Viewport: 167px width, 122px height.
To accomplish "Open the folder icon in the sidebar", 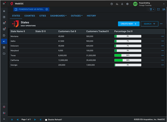I will coord(4,53).
